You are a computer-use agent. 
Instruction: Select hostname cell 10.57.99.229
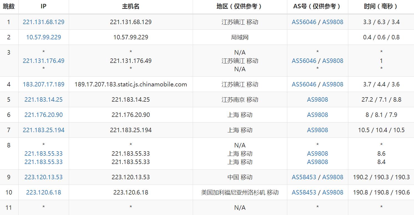[x=131, y=37]
